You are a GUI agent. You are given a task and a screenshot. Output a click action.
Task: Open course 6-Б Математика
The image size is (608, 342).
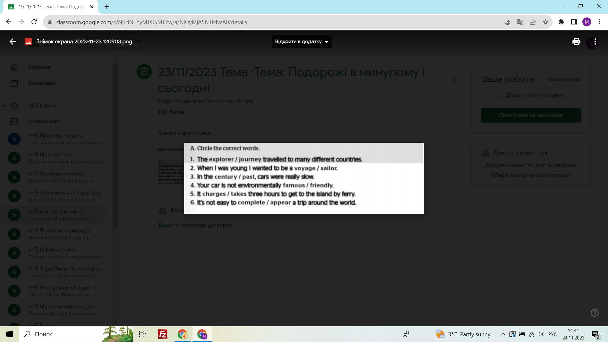click(56, 158)
